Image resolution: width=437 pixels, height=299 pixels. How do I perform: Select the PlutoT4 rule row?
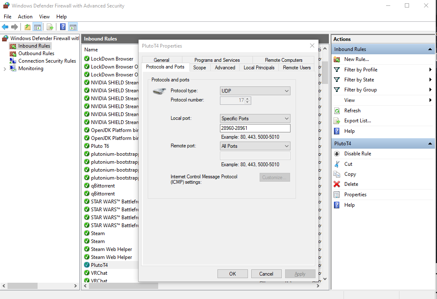111,265
